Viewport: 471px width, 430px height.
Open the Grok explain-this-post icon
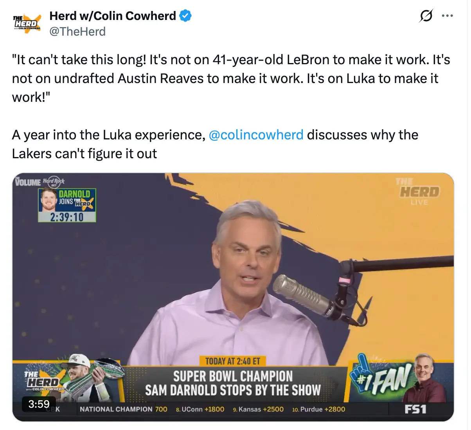[426, 16]
